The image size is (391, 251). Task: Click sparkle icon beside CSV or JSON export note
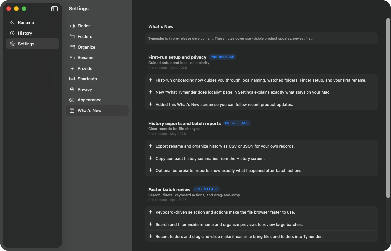151,146
